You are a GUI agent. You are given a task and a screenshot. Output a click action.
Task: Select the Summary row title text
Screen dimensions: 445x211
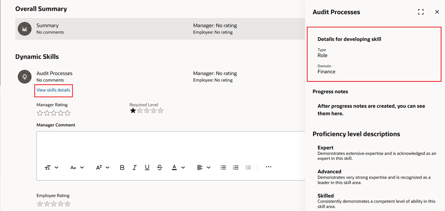click(x=48, y=25)
